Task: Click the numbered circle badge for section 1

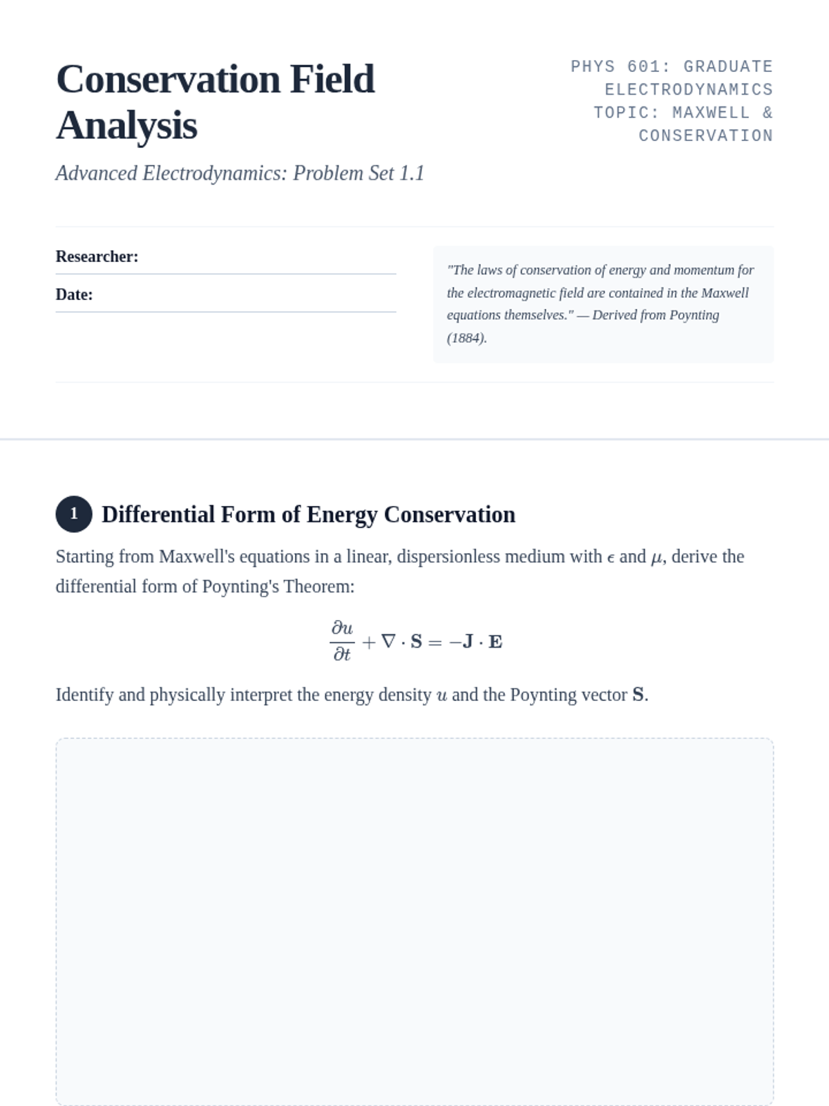Action: (x=74, y=514)
